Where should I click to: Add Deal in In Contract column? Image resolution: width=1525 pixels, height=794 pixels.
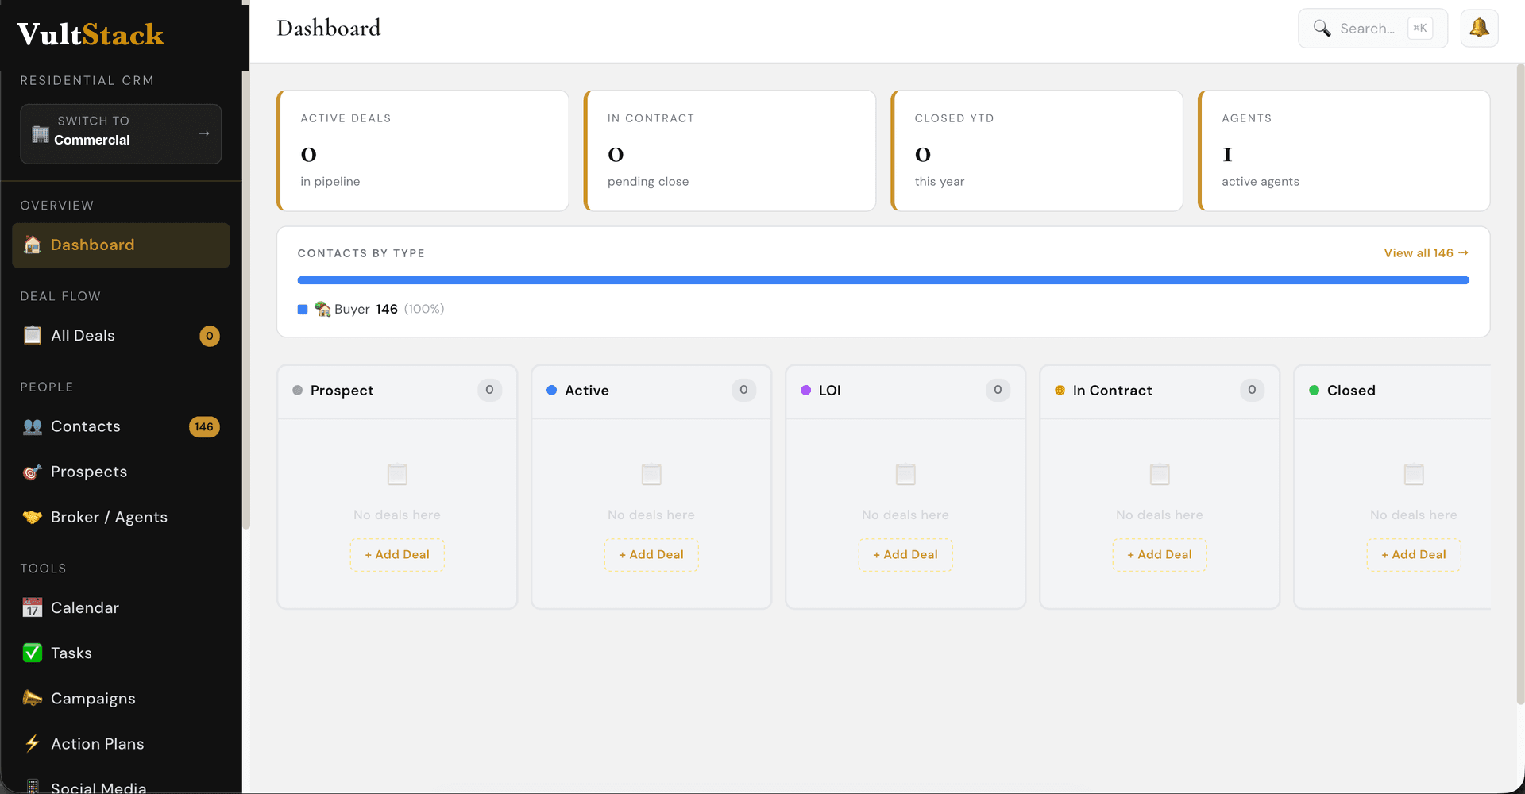tap(1160, 554)
